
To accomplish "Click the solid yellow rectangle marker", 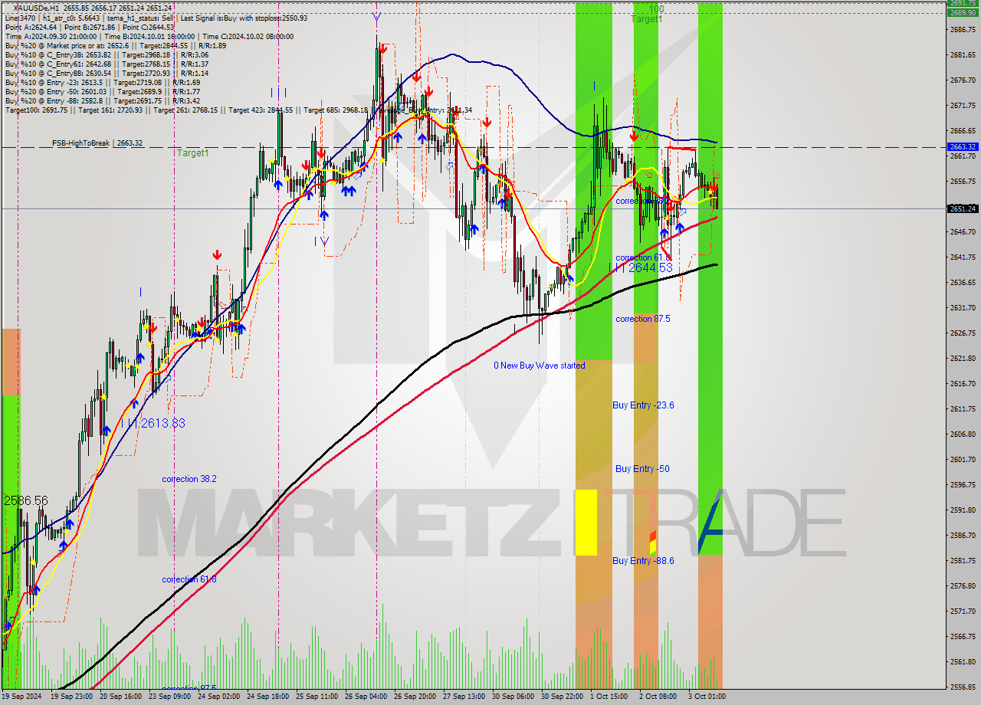I will 586,523.
